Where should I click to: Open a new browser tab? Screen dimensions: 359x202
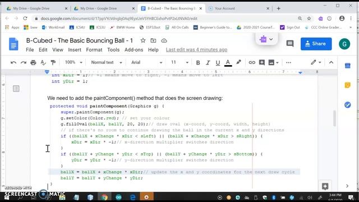click(x=278, y=8)
